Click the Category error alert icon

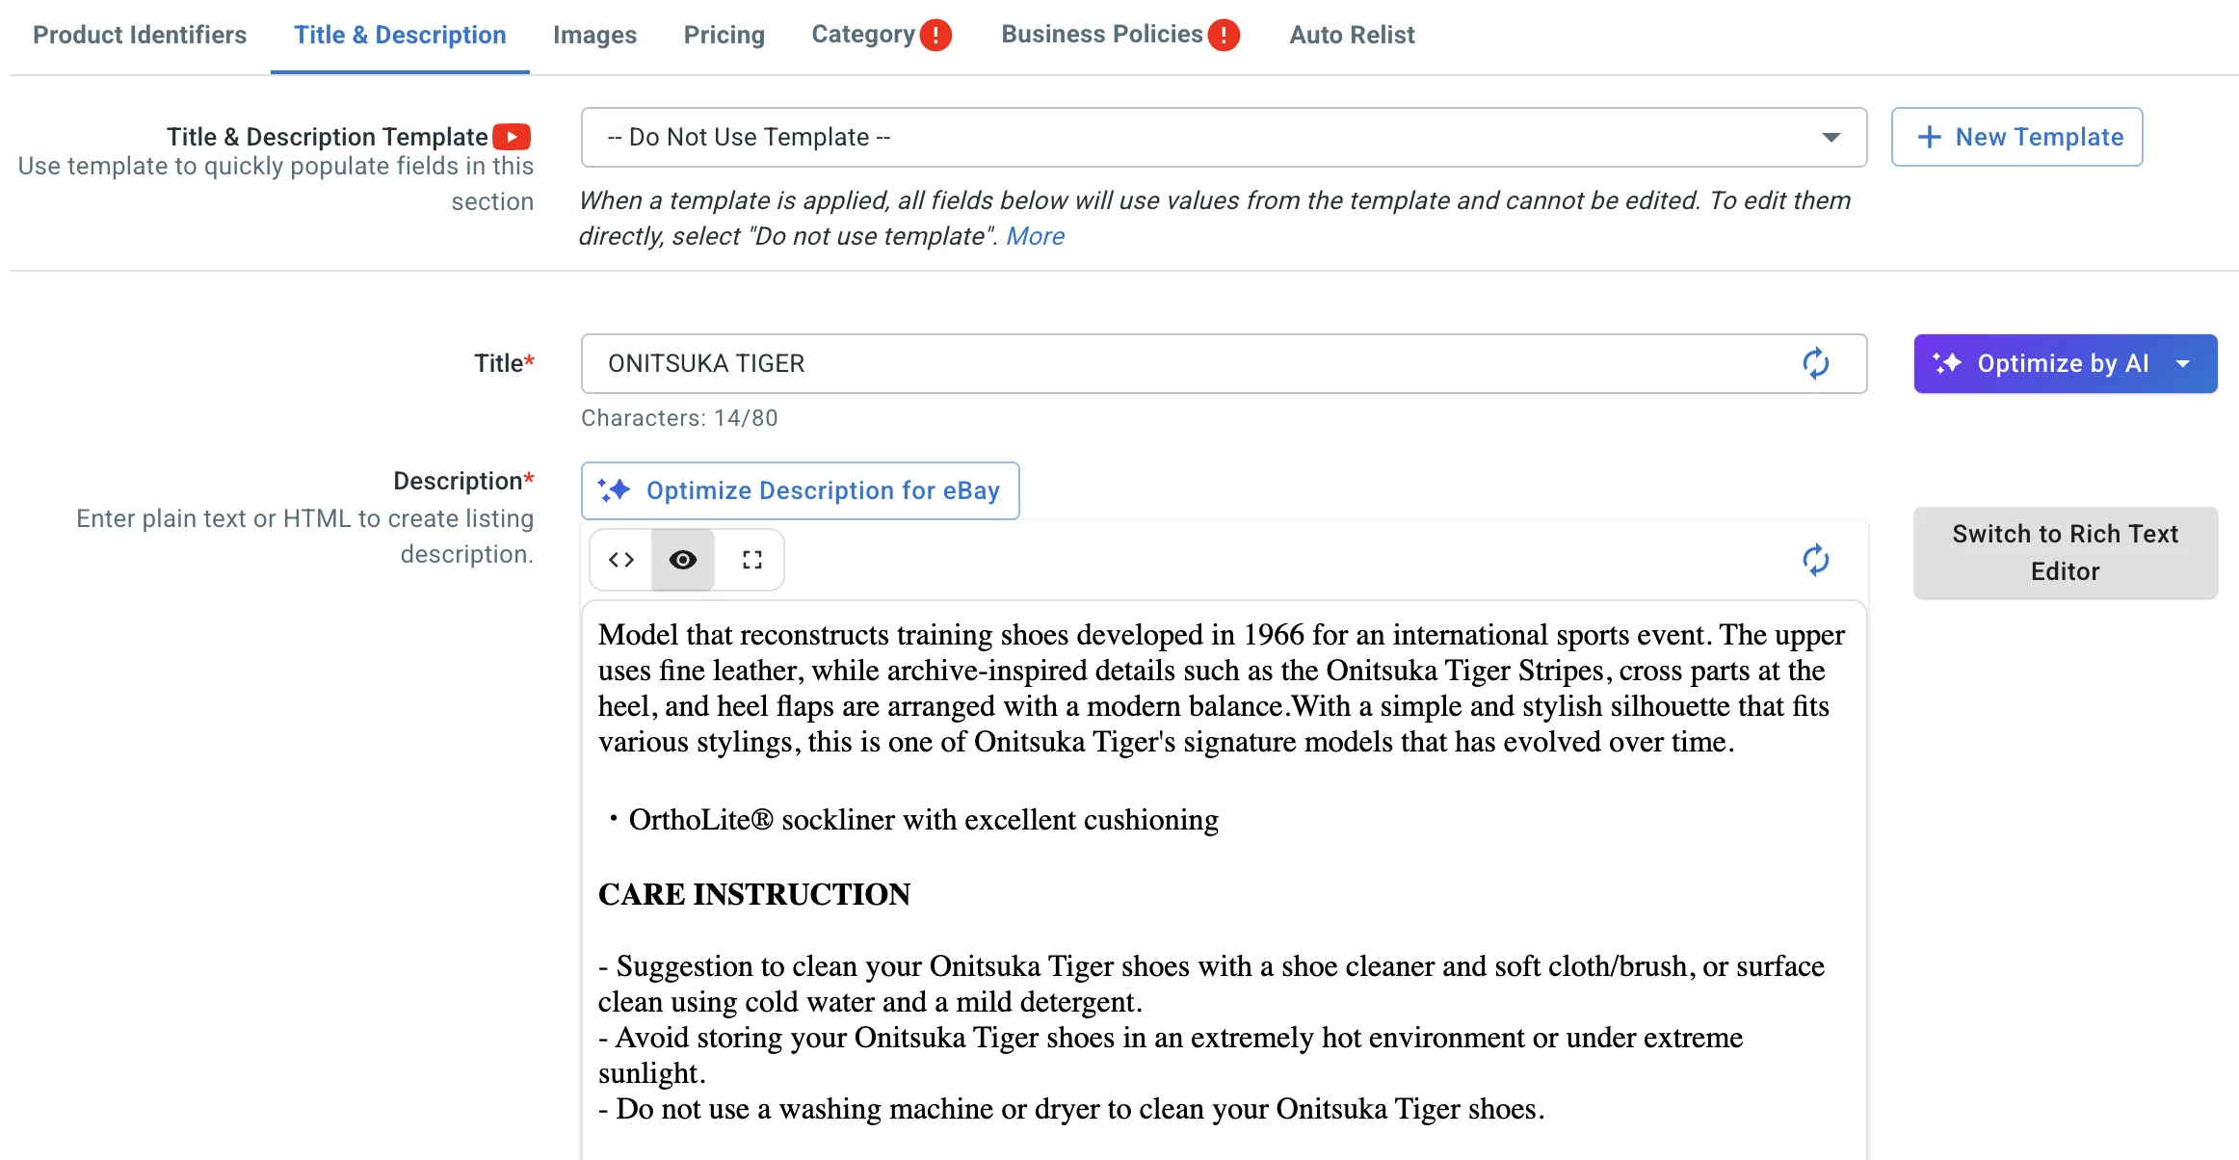pyautogui.click(x=935, y=36)
